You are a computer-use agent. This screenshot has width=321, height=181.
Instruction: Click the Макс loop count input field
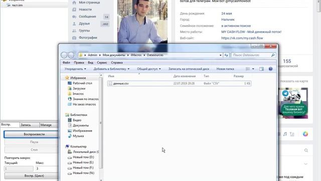tap(47, 169)
